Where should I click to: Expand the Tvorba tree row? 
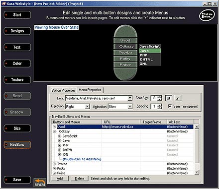click(x=54, y=164)
